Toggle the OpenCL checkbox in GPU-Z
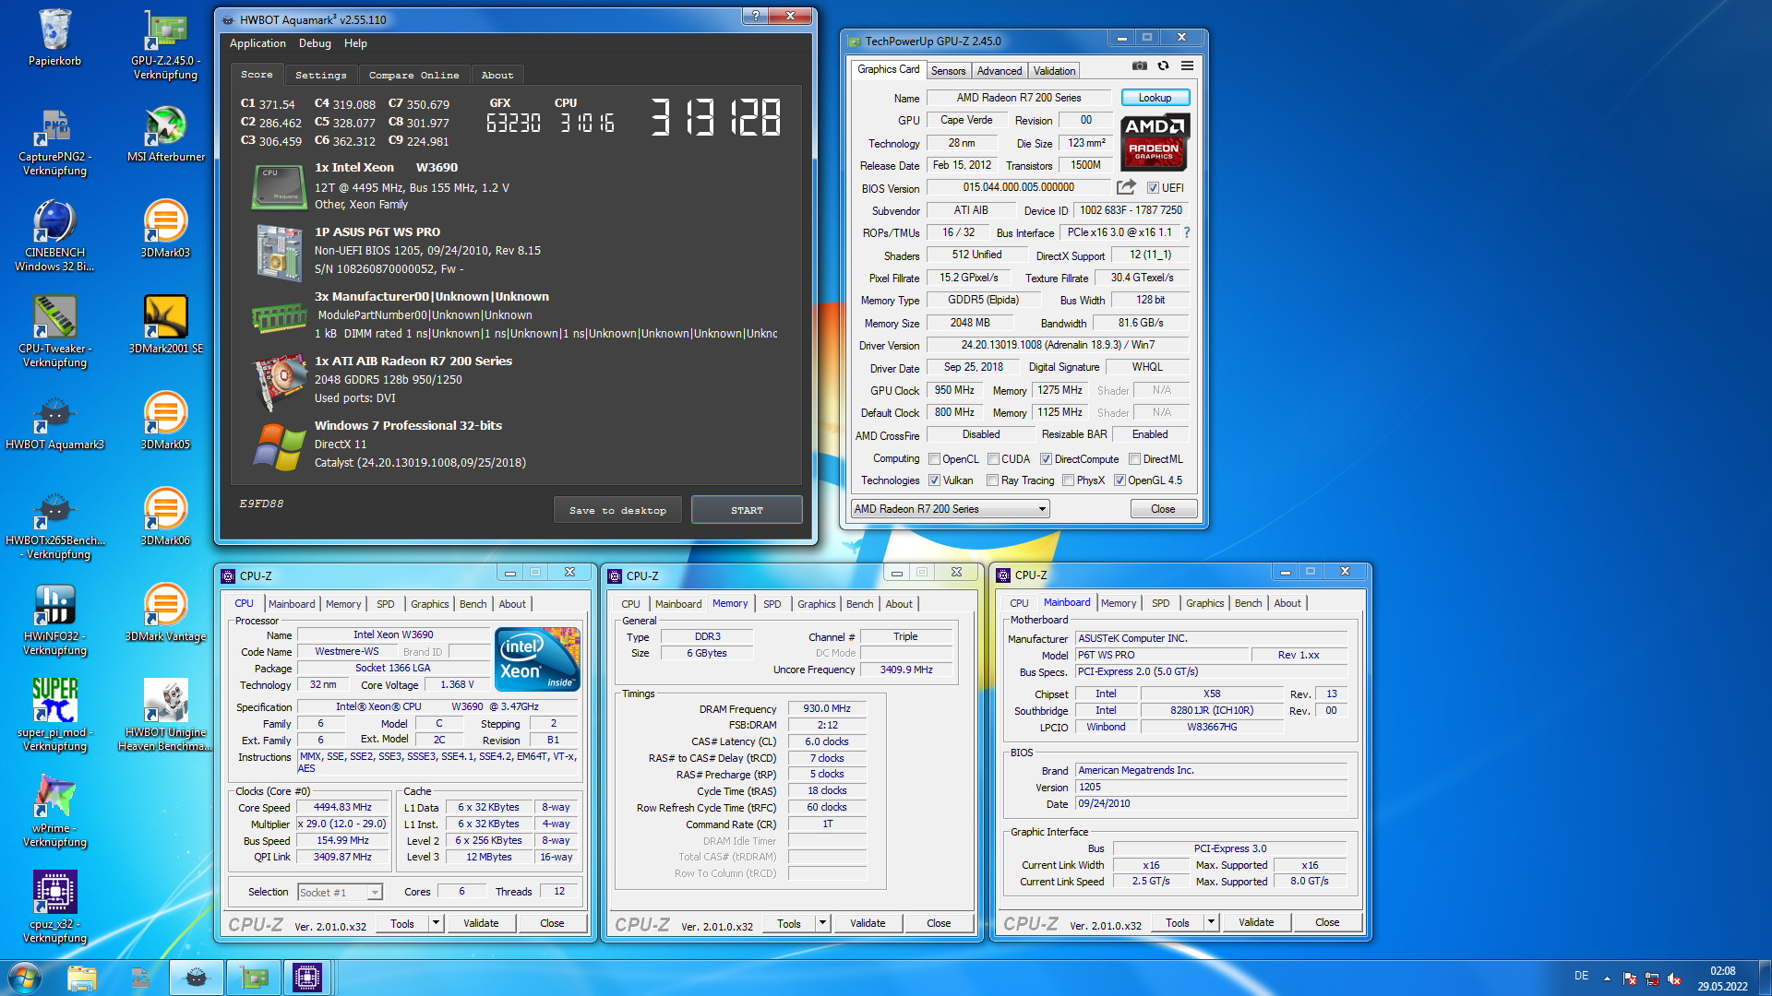The height and width of the screenshot is (996, 1772). coord(934,459)
